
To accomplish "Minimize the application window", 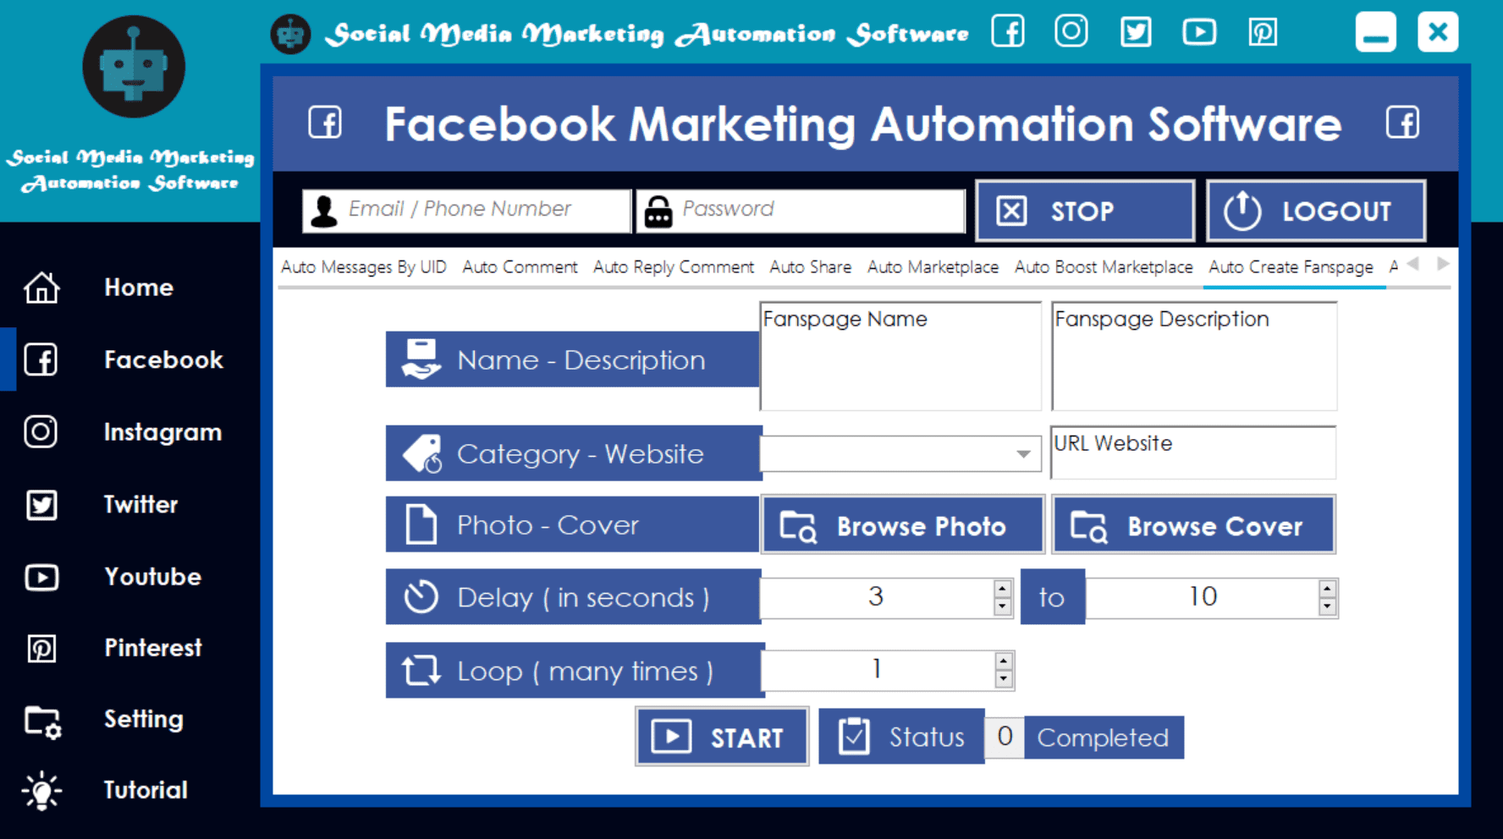I will 1375,32.
